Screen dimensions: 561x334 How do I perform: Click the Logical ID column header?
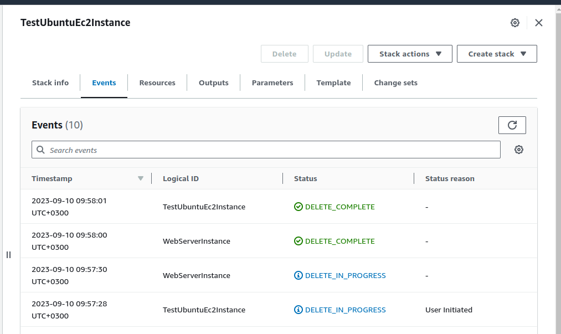click(x=181, y=178)
